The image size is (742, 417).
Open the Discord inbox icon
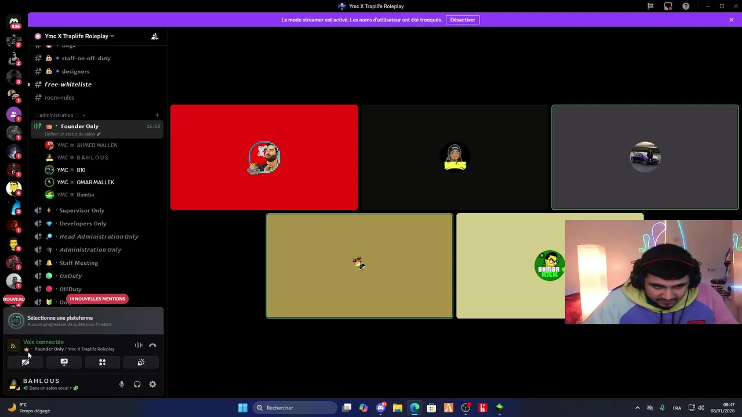(668, 6)
